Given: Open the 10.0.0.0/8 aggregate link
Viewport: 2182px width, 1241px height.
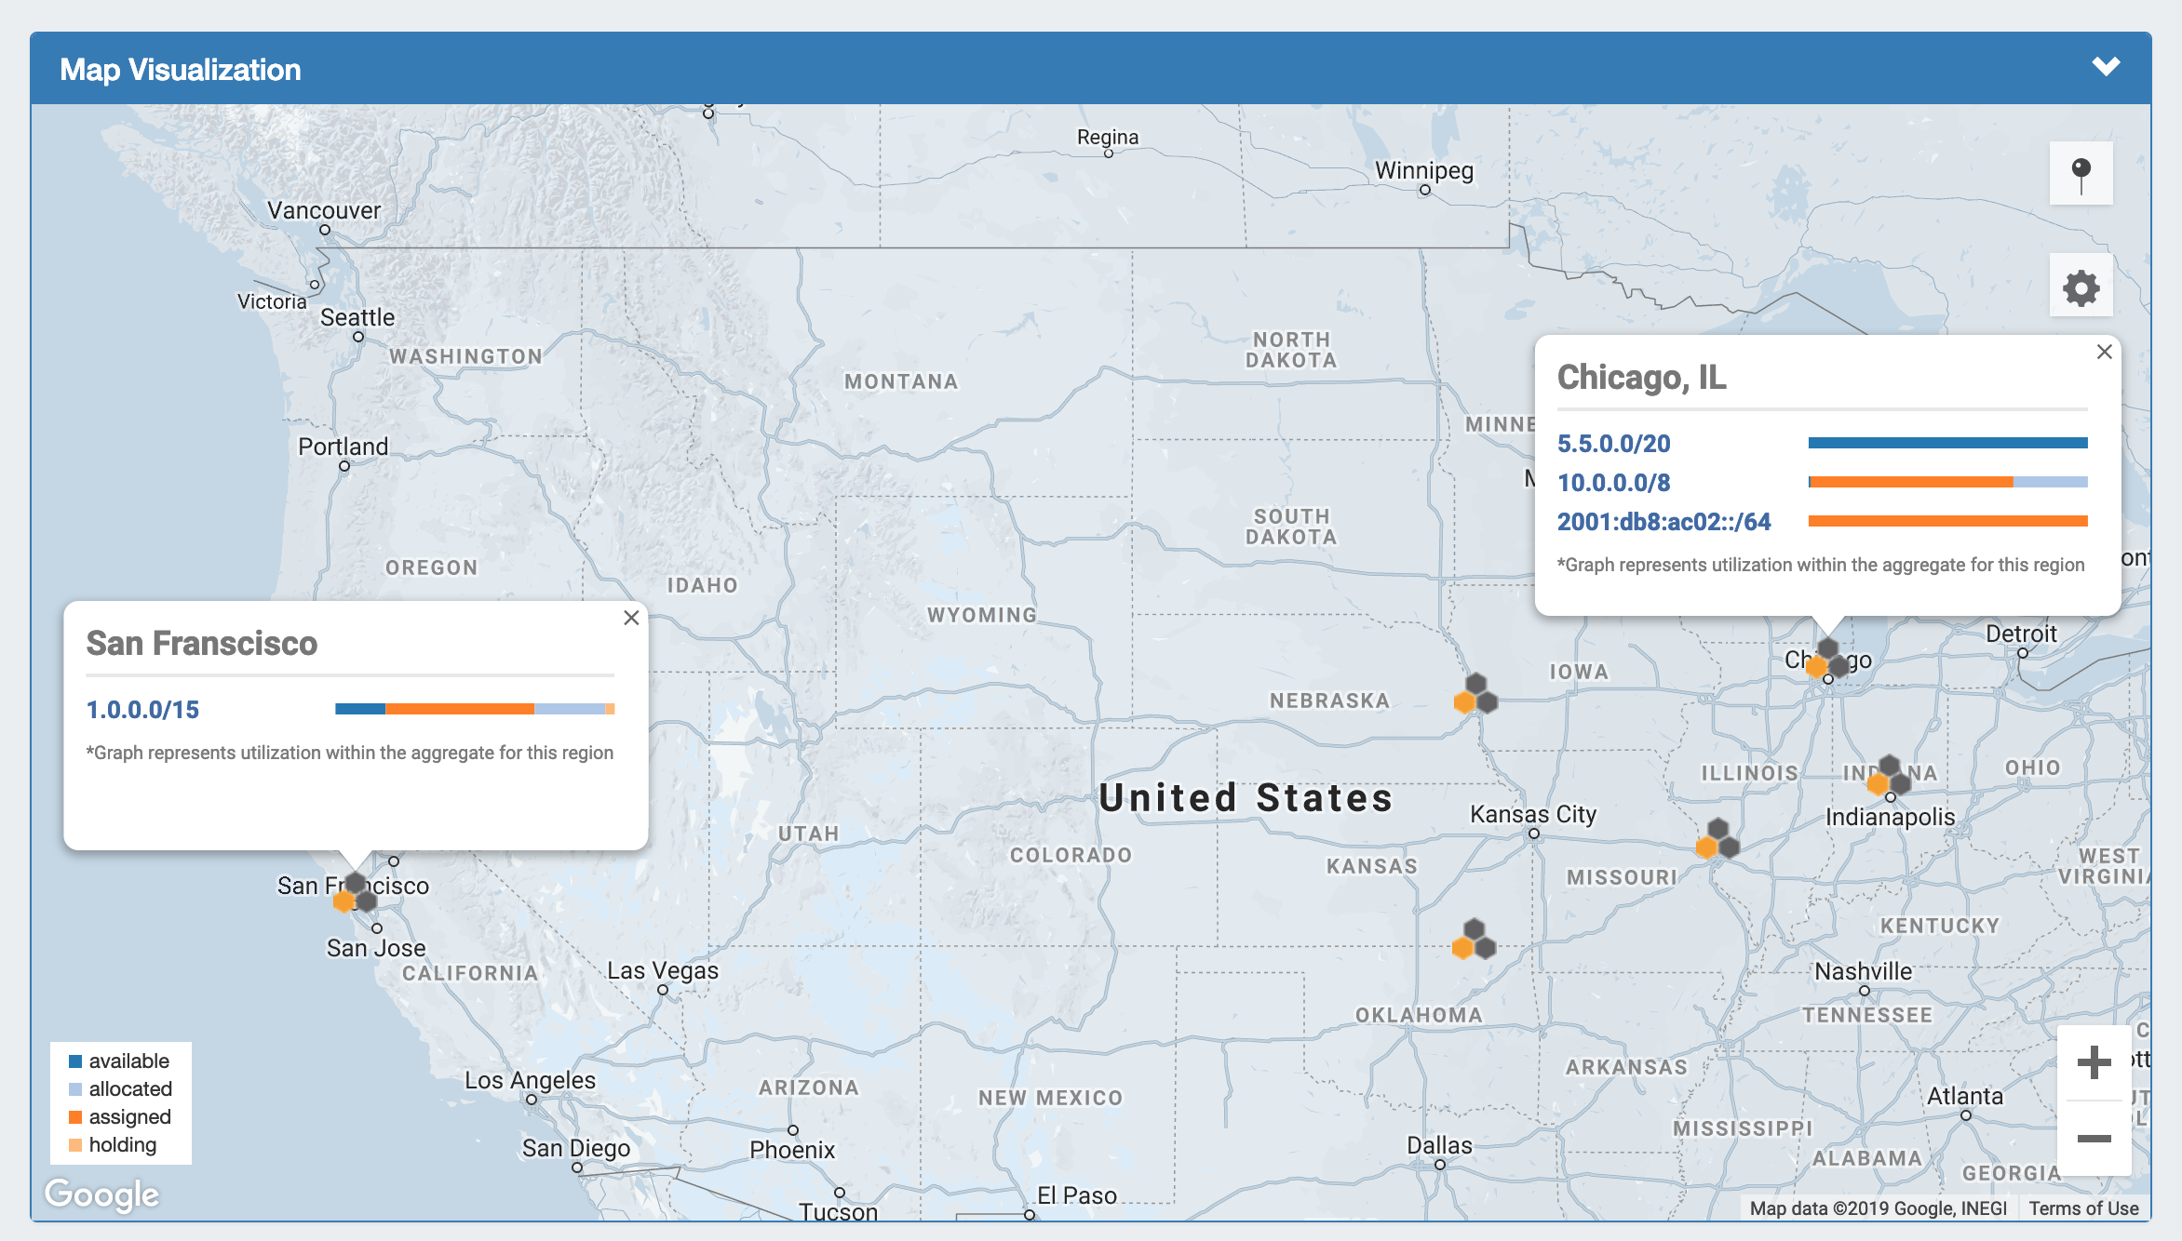Looking at the screenshot, I should (x=1613, y=483).
